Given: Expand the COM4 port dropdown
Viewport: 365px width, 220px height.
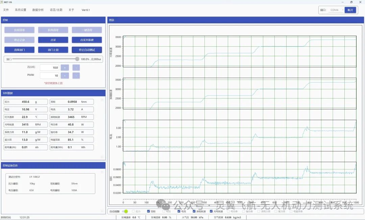Looking at the screenshot, I should [x=336, y=10].
